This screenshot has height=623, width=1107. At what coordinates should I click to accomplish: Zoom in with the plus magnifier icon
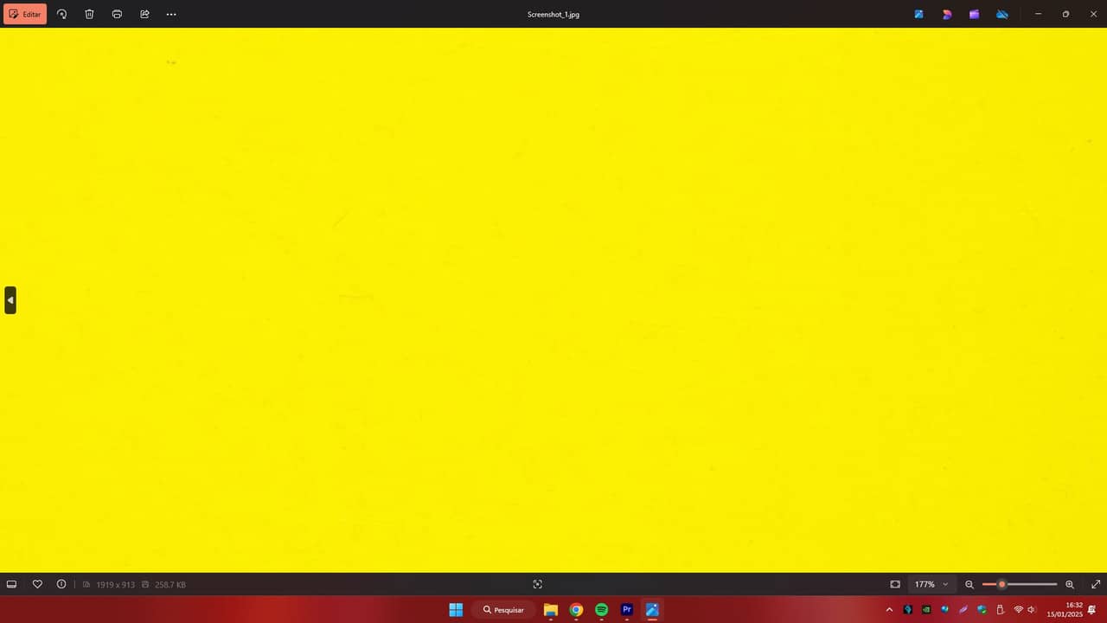coord(1070,584)
